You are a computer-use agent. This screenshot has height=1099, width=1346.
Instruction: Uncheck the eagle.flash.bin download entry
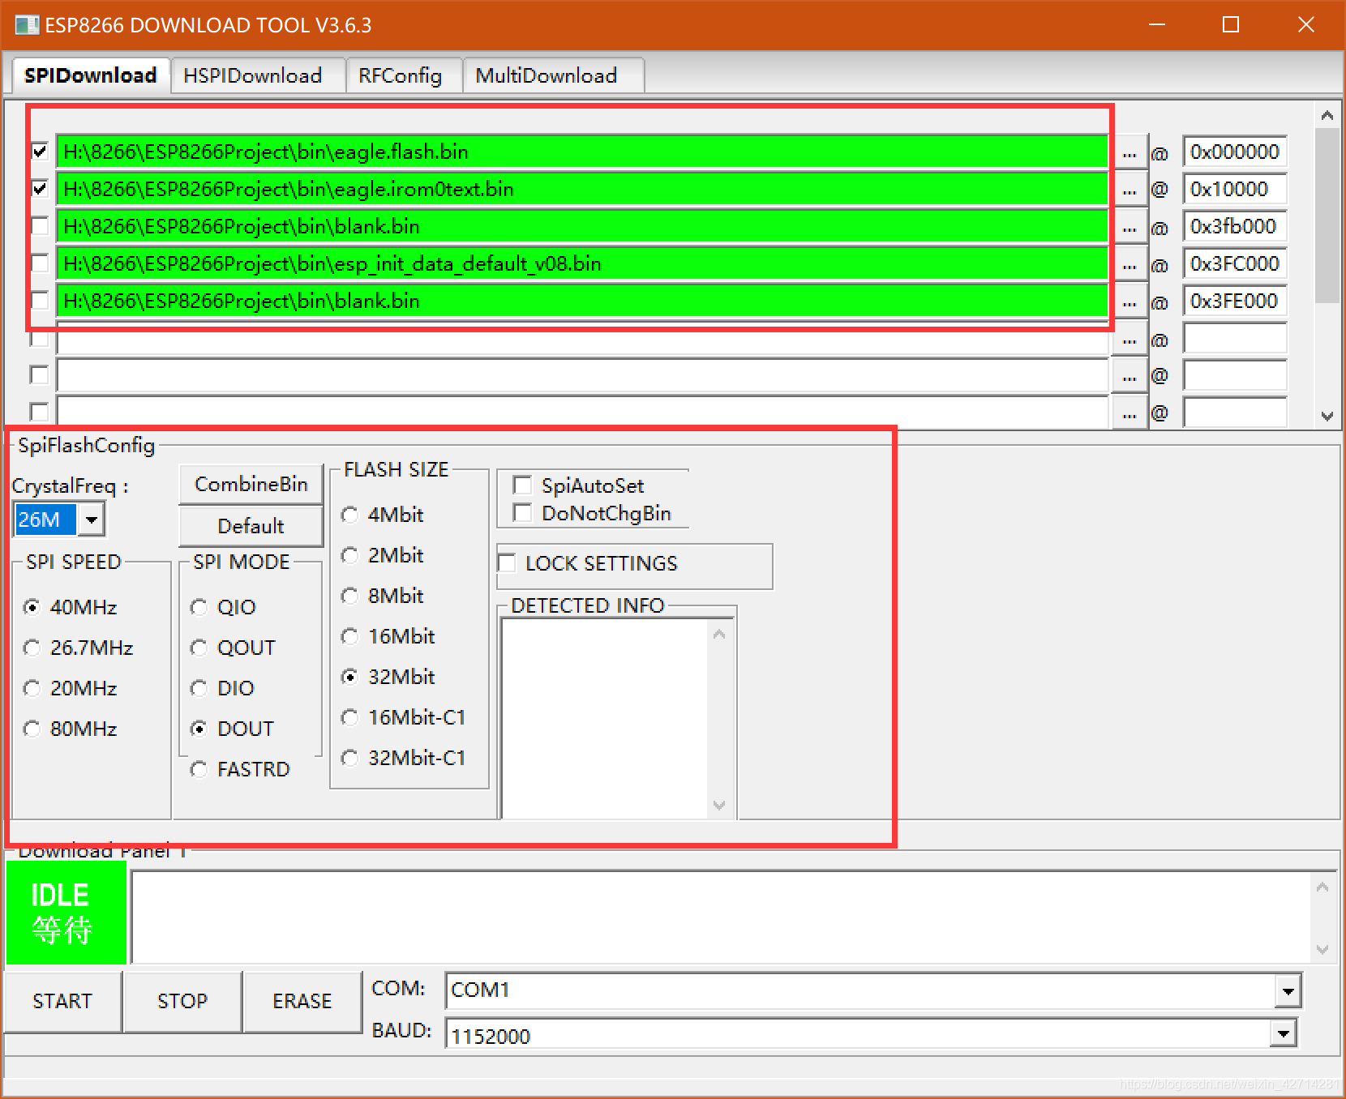(38, 152)
